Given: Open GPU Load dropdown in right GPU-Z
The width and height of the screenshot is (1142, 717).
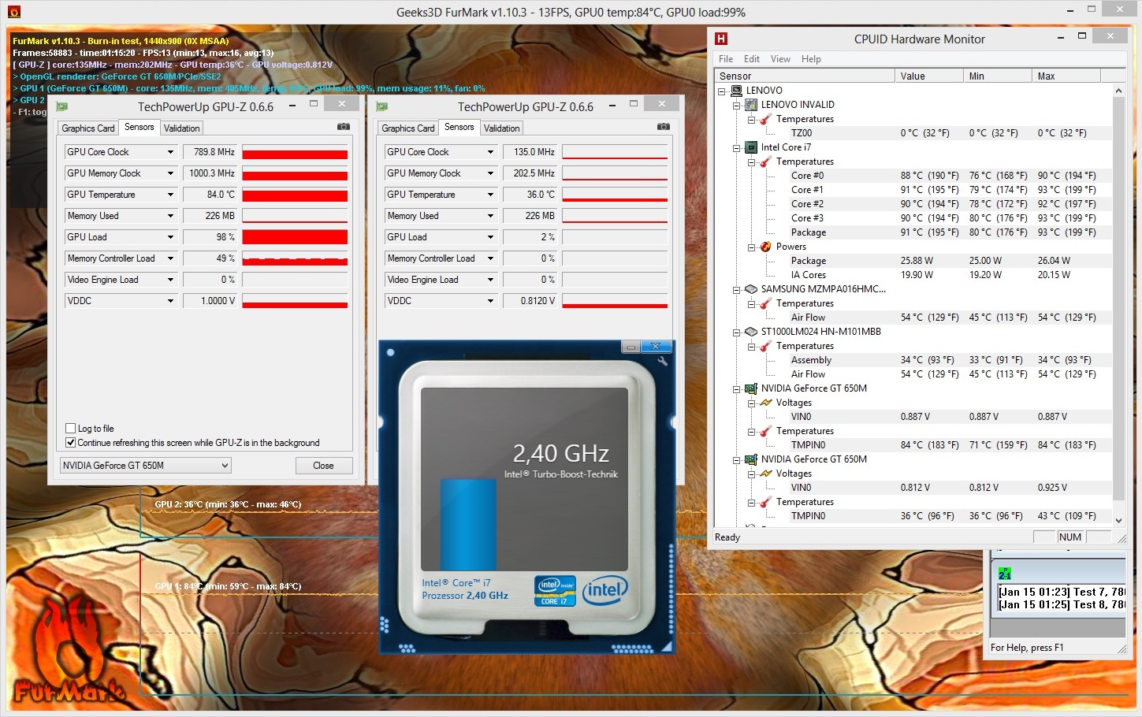Looking at the screenshot, I should click(490, 237).
